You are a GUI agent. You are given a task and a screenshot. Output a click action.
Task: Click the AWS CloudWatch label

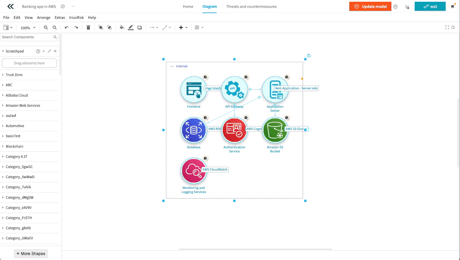pos(215,169)
